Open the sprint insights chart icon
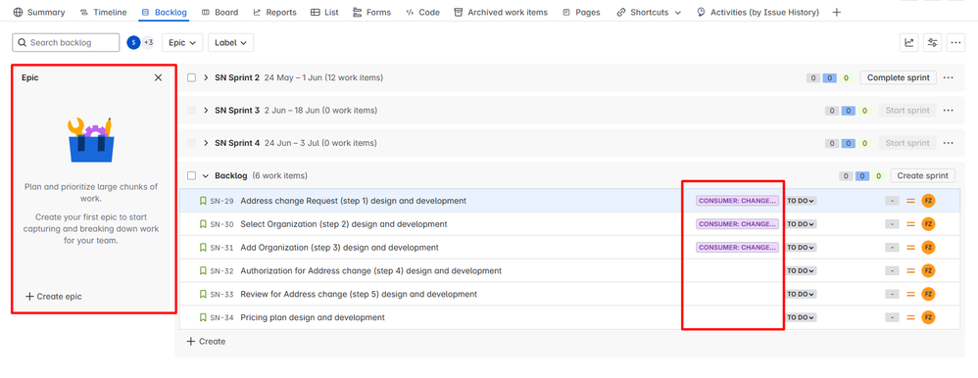 [909, 42]
